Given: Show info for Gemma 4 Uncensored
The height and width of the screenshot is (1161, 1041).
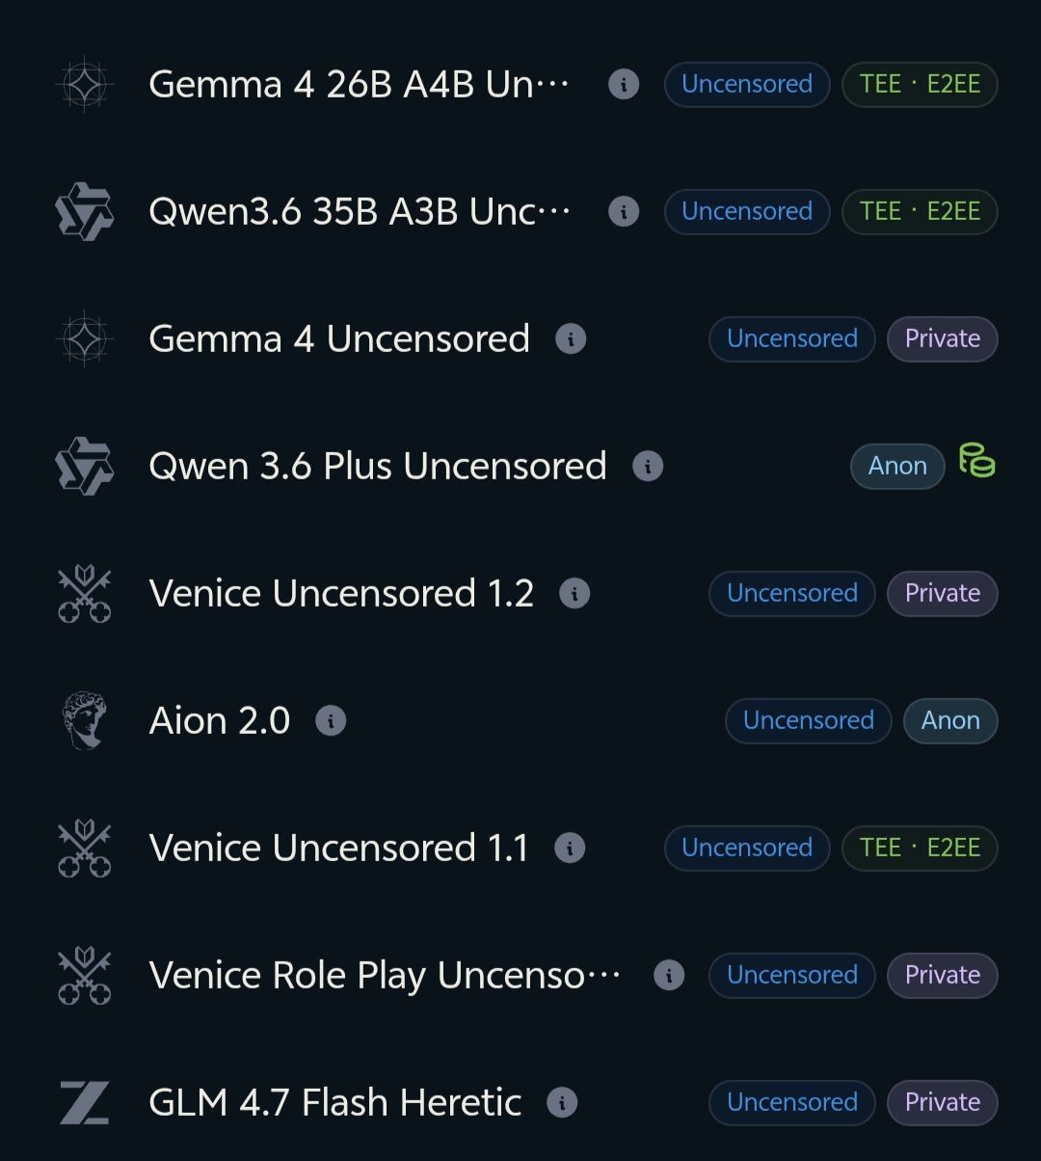Looking at the screenshot, I should click(571, 339).
